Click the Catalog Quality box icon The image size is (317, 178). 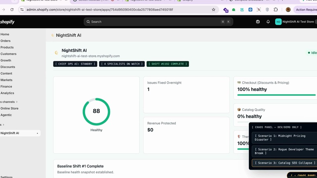click(239, 110)
